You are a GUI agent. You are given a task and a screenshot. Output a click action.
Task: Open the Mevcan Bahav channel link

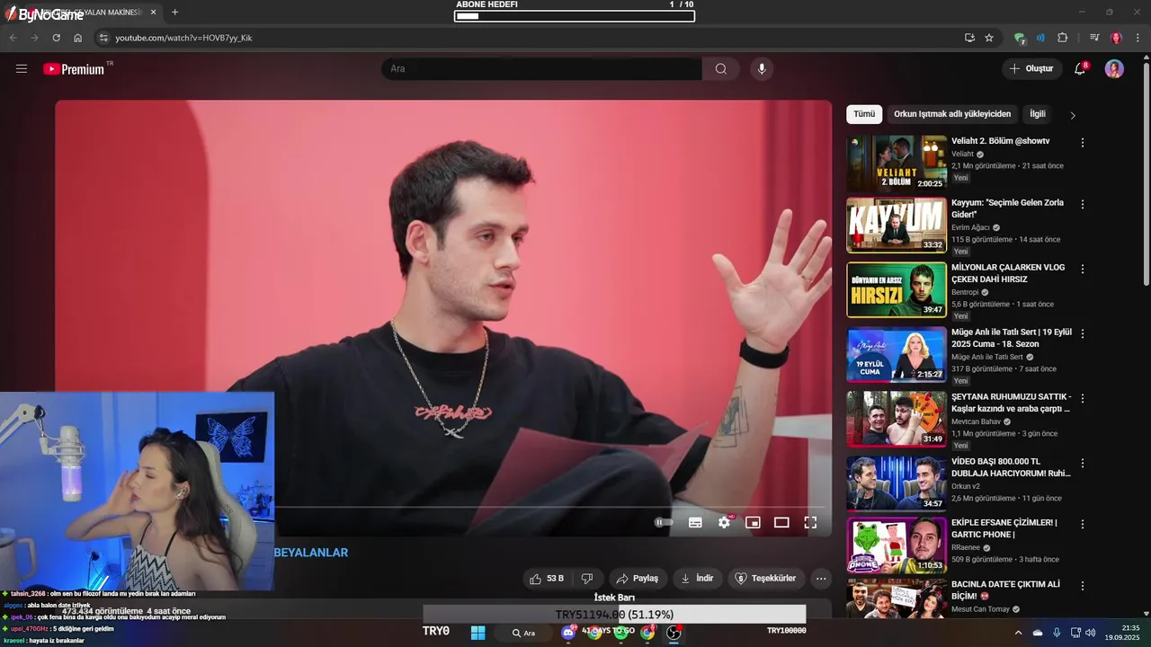pos(976,421)
